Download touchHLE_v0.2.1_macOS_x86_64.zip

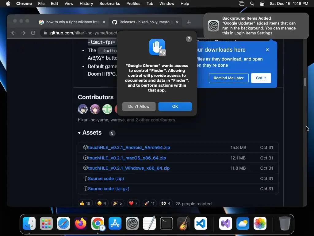127,158
